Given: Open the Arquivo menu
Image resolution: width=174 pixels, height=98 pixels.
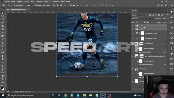Looking at the screenshot, I should [7, 2].
